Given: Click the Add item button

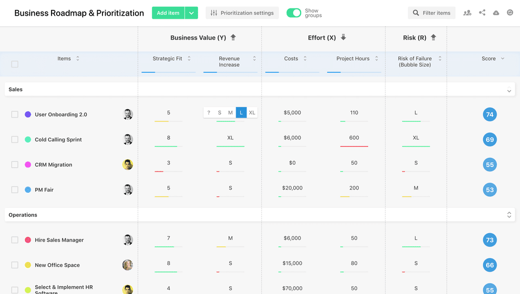Looking at the screenshot, I should click(x=168, y=13).
